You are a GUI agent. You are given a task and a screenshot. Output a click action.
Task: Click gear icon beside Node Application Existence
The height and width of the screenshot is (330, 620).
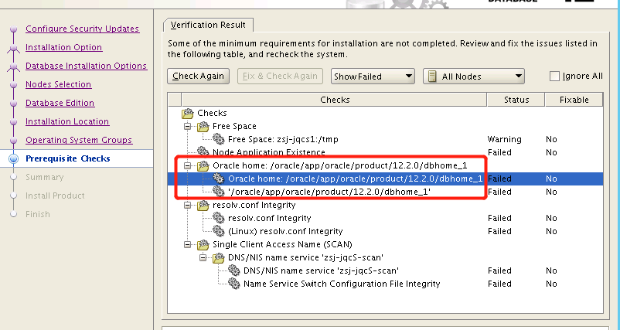[x=203, y=153]
